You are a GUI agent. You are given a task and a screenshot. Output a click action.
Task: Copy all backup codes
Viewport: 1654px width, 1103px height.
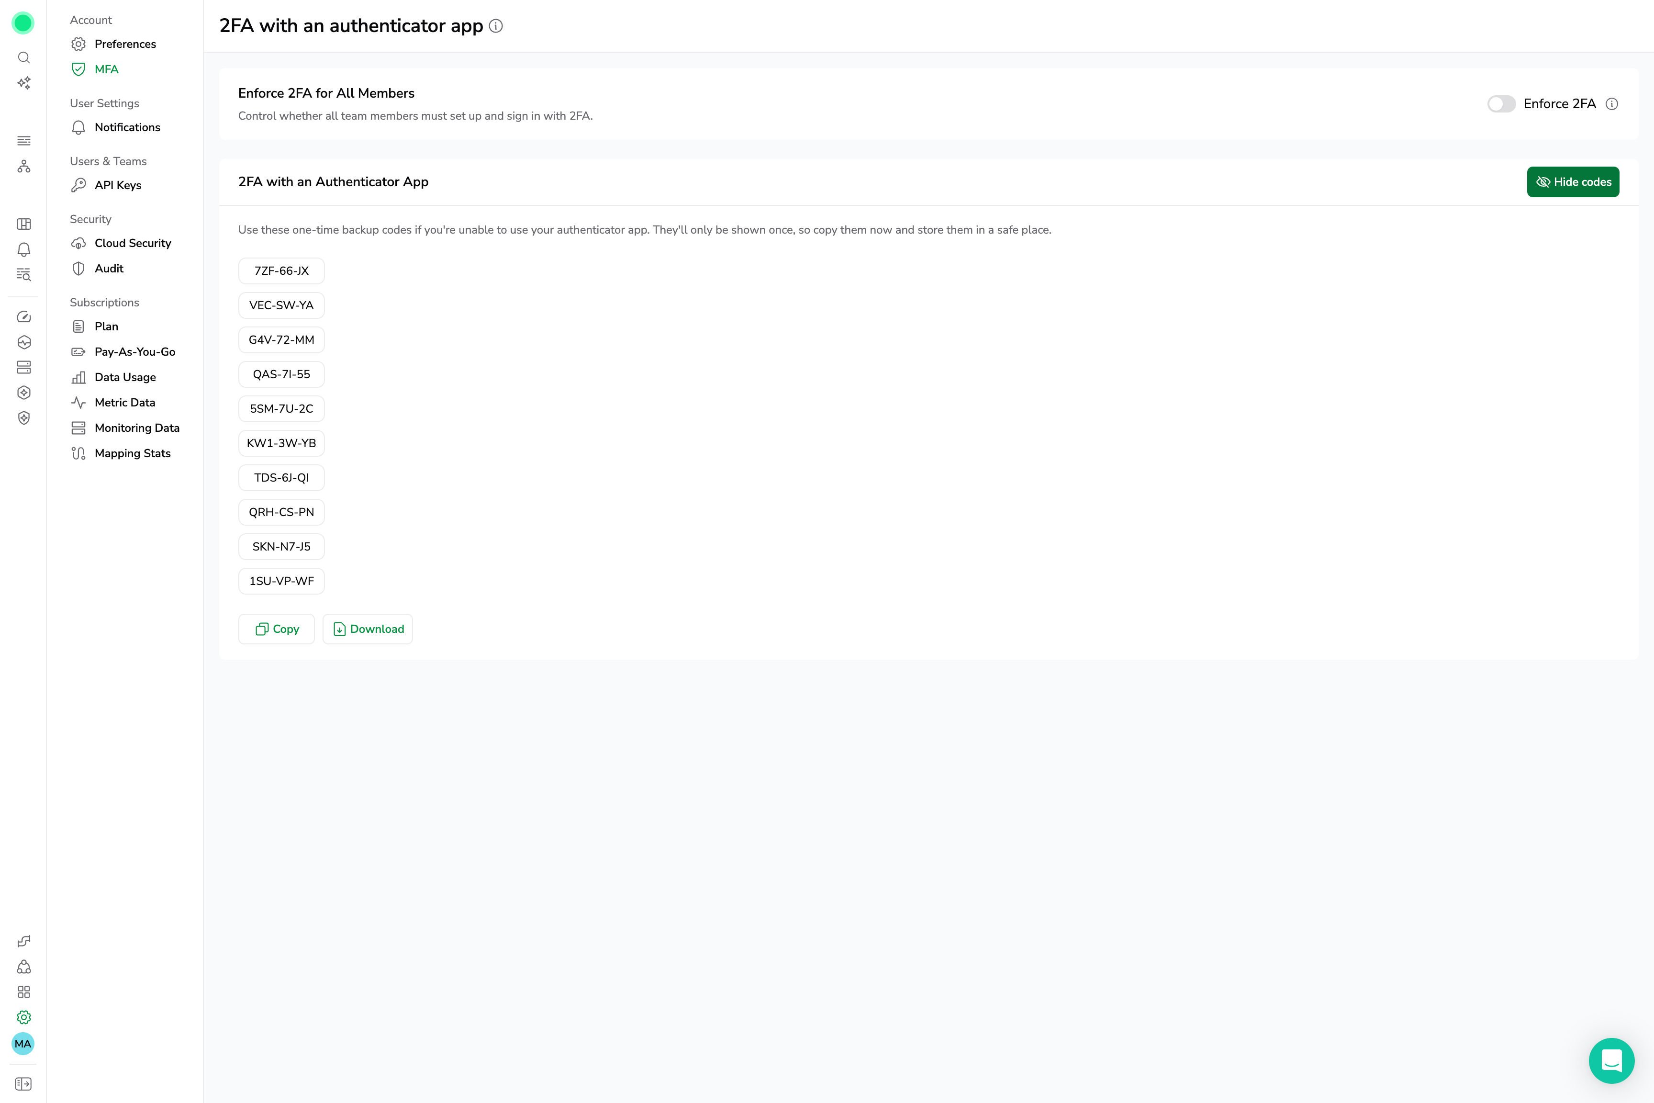[276, 629]
